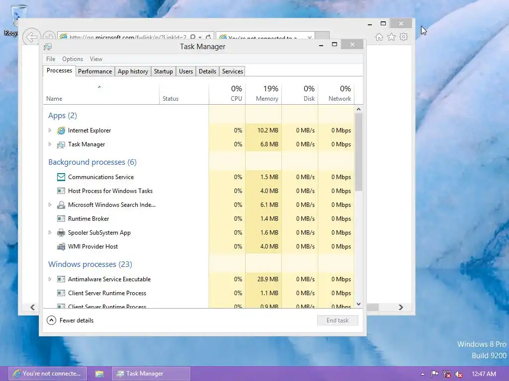
Task: Open Favorites star in Internet Explorer
Action: click(392, 37)
